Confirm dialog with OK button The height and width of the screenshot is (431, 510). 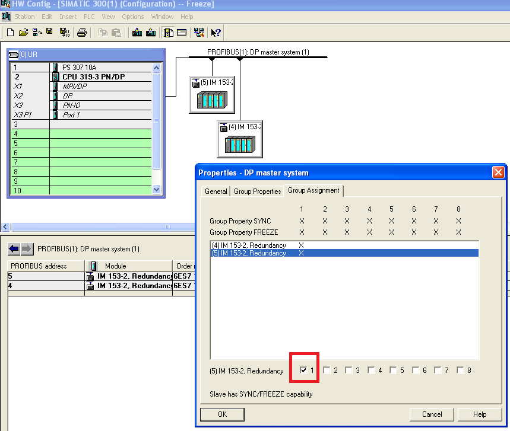coord(223,414)
